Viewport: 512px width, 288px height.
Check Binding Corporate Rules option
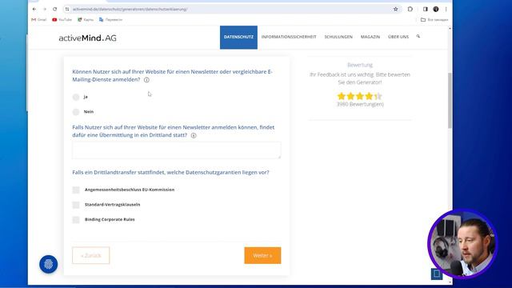[x=76, y=220]
